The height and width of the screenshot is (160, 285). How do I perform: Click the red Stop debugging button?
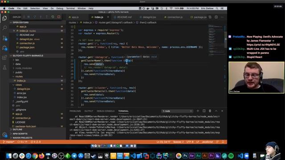coord(59,17)
